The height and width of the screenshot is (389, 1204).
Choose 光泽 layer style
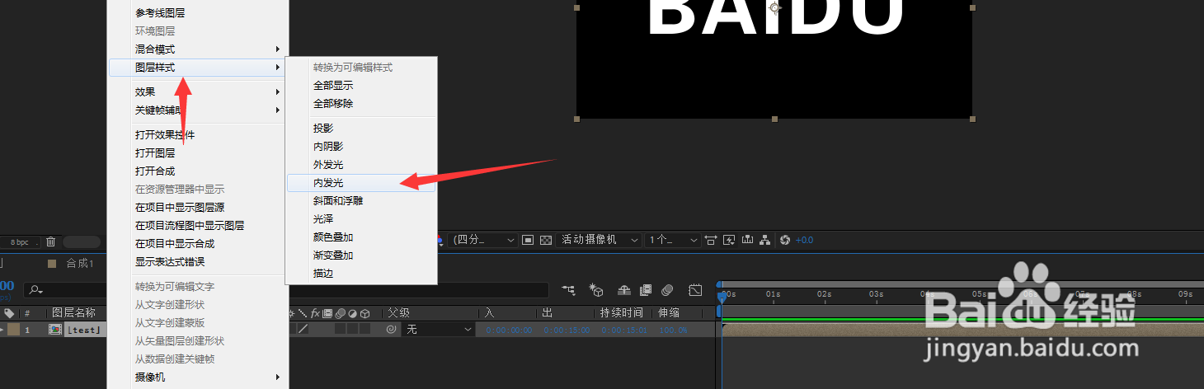[360, 219]
